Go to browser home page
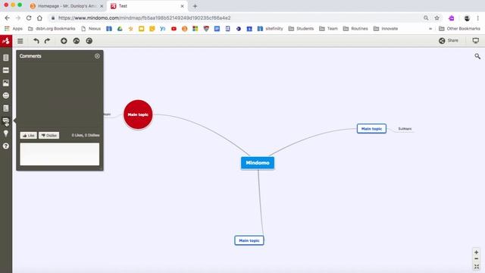This screenshot has width=485, height=273. (x=39, y=18)
